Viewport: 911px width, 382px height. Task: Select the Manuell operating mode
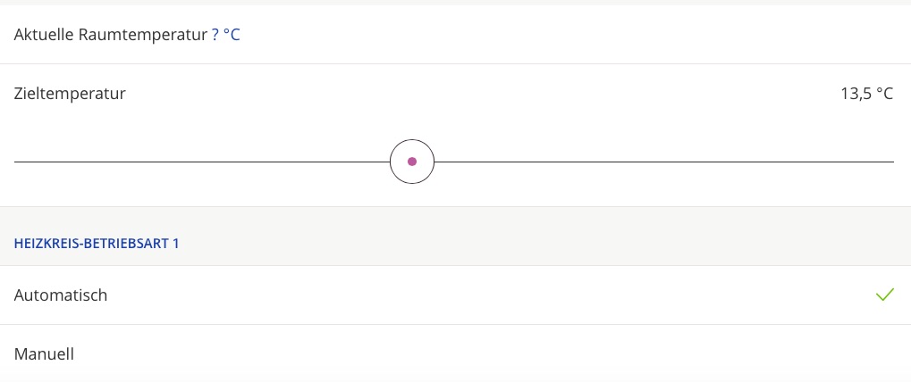[x=44, y=353]
